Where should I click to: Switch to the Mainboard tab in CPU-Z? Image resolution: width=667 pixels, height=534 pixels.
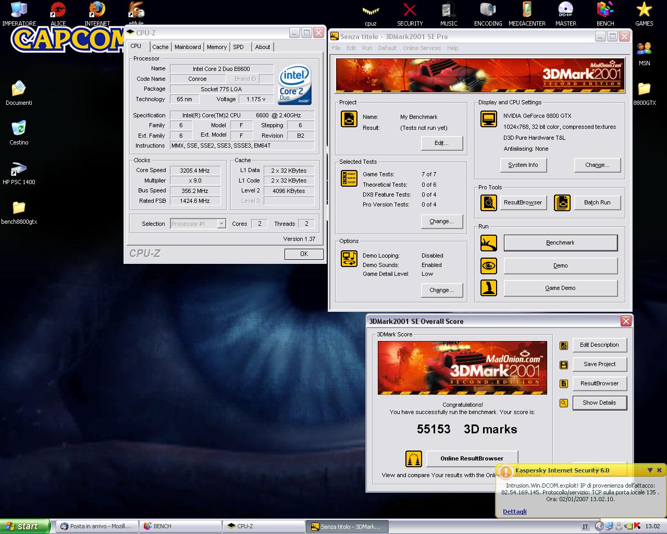click(x=188, y=47)
